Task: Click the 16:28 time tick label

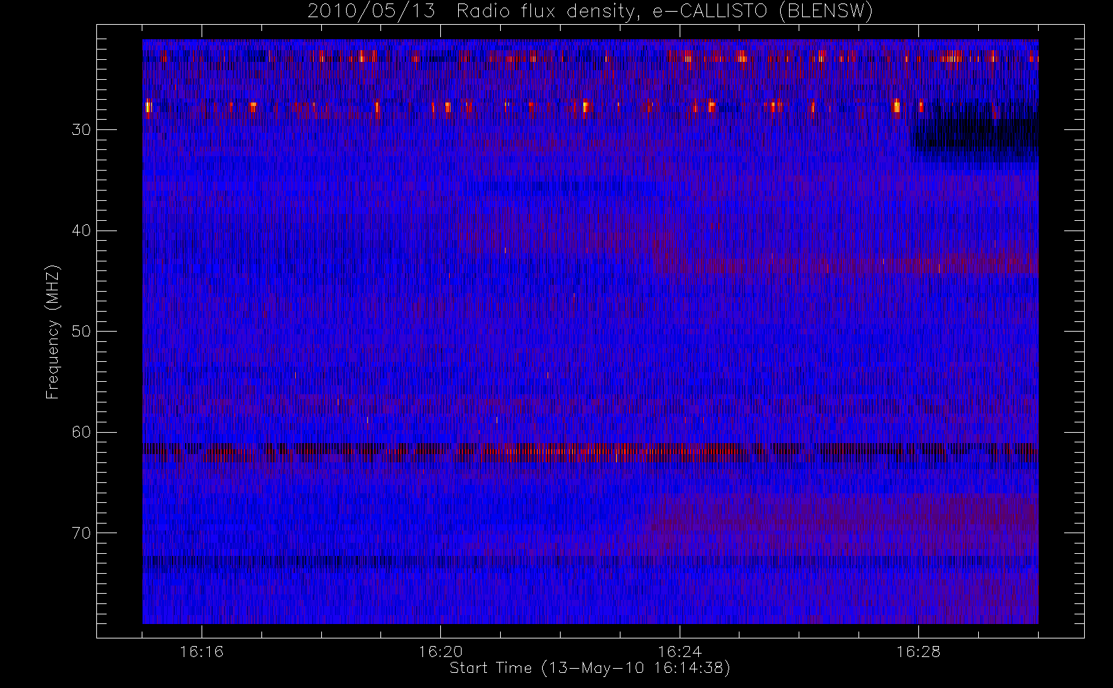Action: point(918,652)
